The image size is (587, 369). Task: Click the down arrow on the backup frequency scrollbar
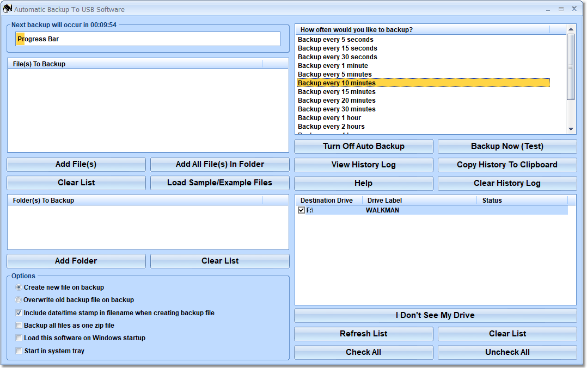point(571,128)
